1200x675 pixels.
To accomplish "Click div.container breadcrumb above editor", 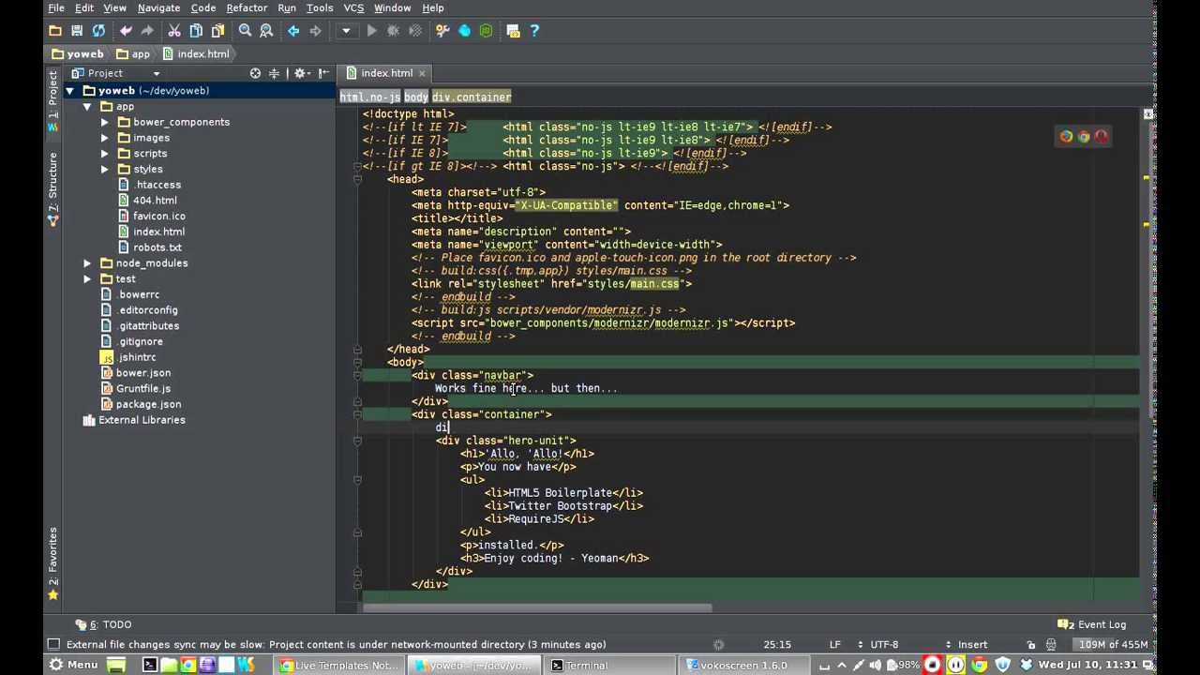I will tap(472, 97).
